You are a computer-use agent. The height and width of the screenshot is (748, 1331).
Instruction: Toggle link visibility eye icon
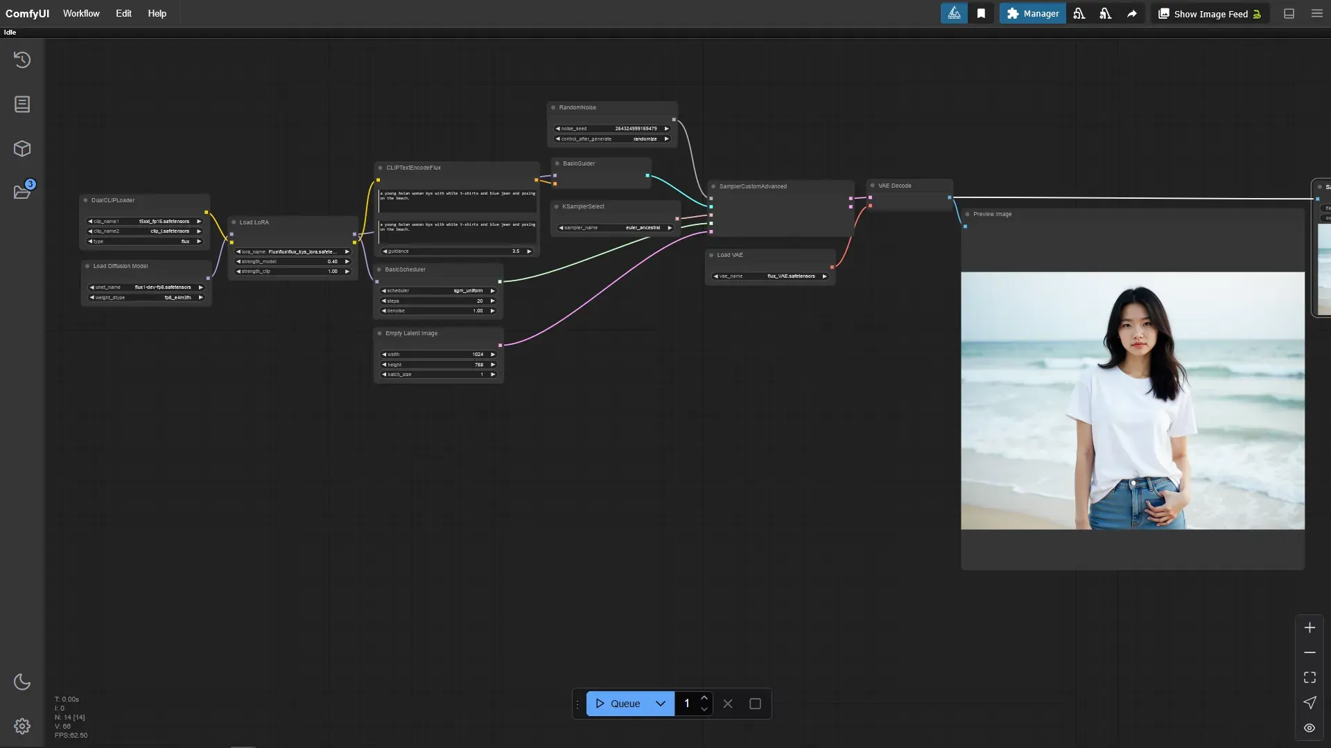click(x=1310, y=728)
